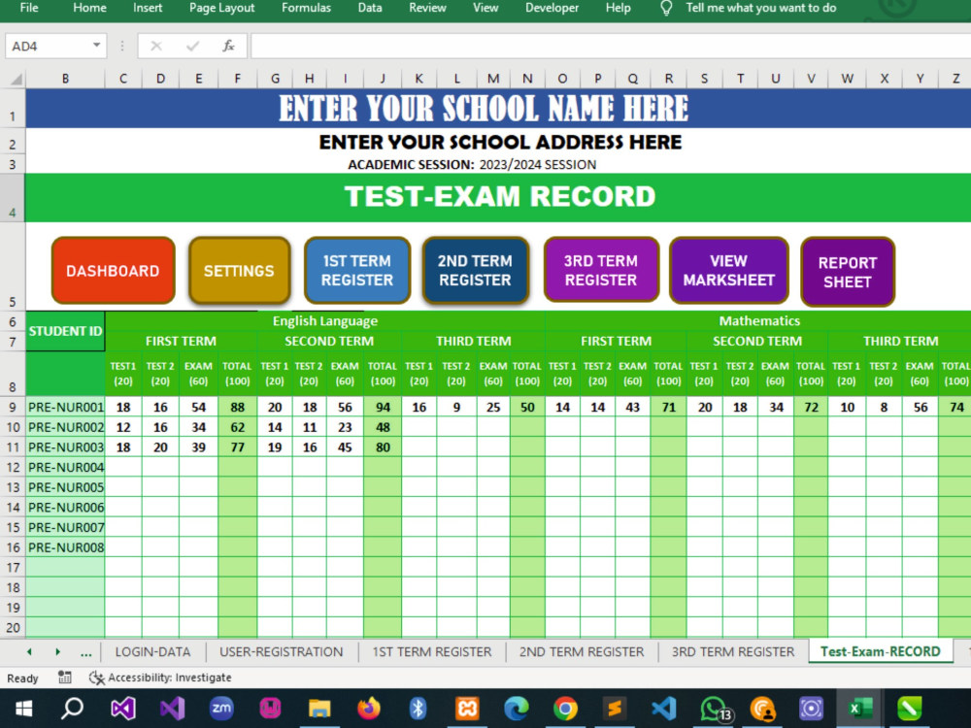Open the Developer ribbon tab
The height and width of the screenshot is (728, 971).
click(552, 8)
